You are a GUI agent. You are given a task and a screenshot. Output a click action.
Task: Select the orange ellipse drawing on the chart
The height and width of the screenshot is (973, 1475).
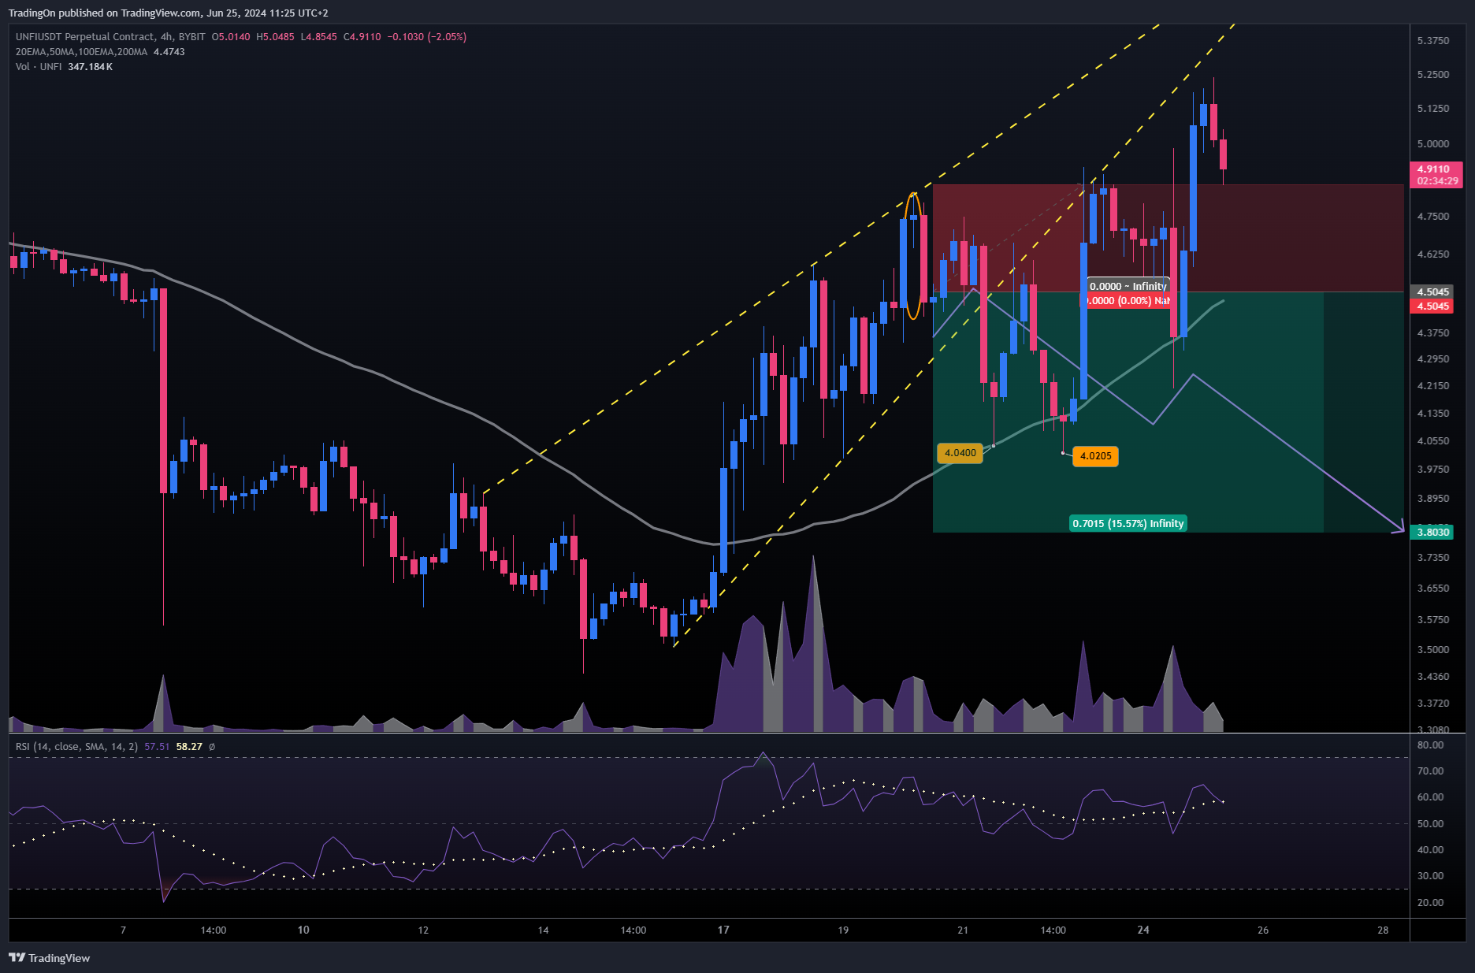click(x=913, y=256)
